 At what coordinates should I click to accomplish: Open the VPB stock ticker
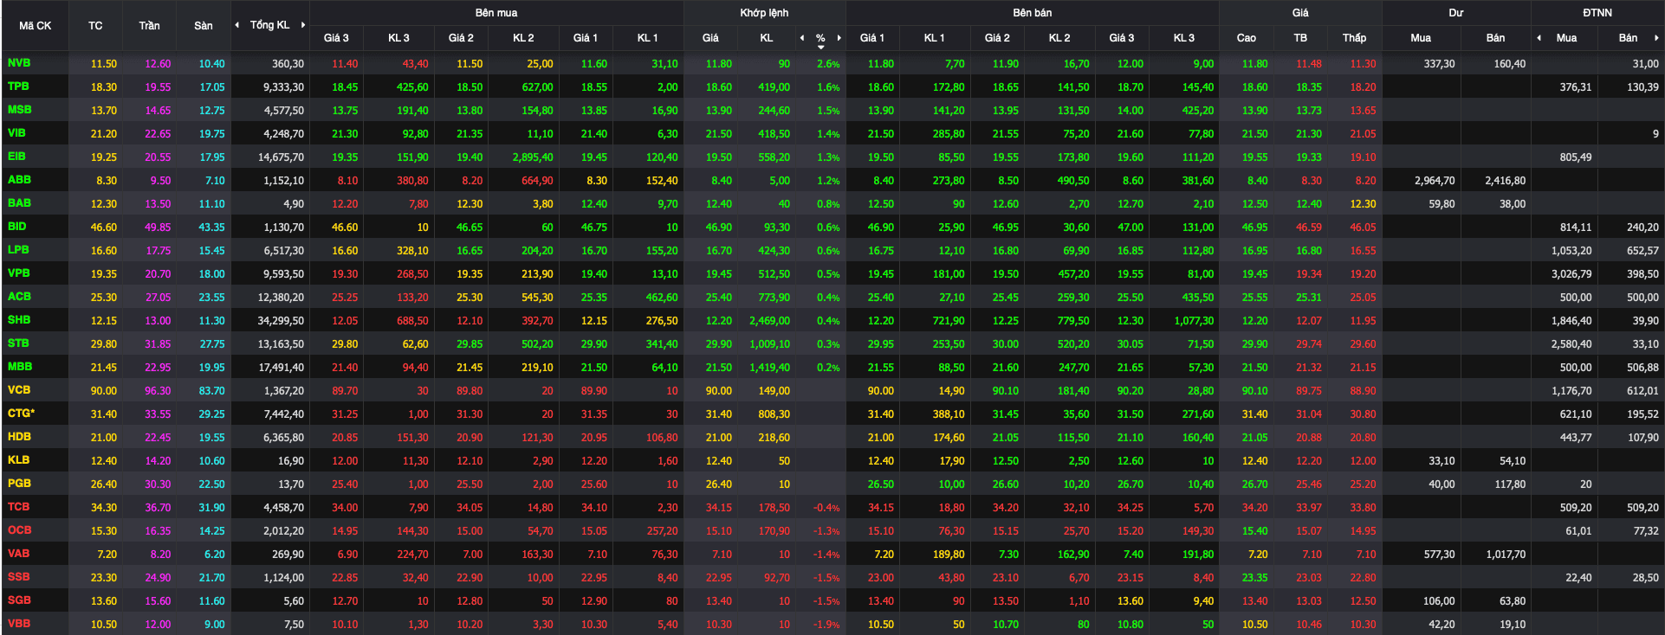[x=18, y=273]
